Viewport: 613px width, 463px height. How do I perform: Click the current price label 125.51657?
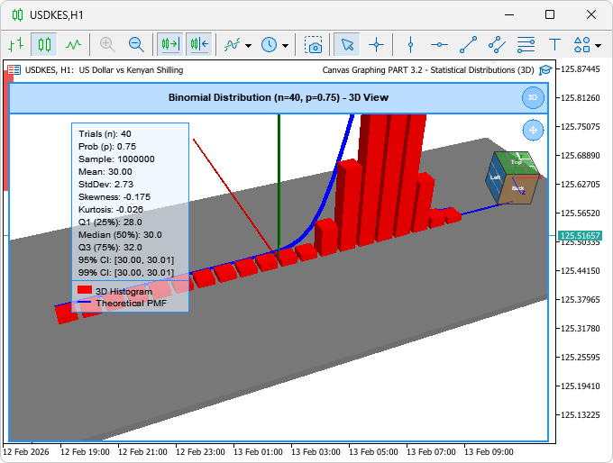[580, 235]
